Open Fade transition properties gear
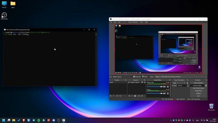Image resolution: width=218 pixels, height=123 pixels. tap(187, 83)
